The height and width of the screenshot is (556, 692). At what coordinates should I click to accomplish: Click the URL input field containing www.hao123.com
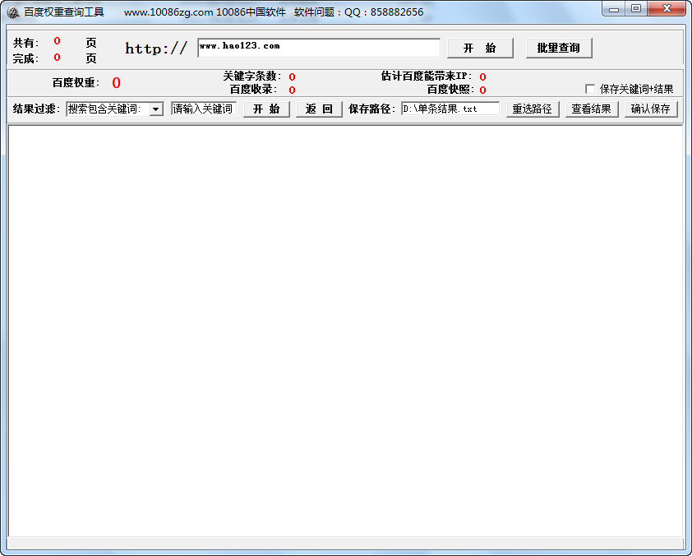[319, 48]
